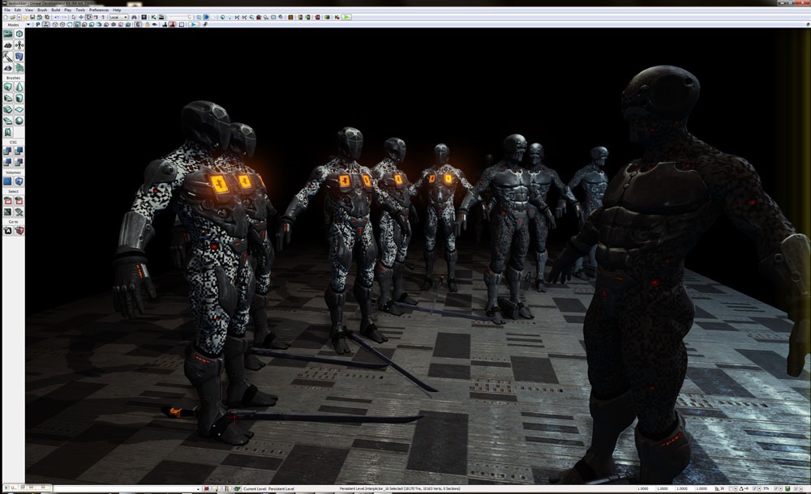Image resolution: width=811 pixels, height=494 pixels.
Task: Click the command input field at bottom-left
Action: 122,489
